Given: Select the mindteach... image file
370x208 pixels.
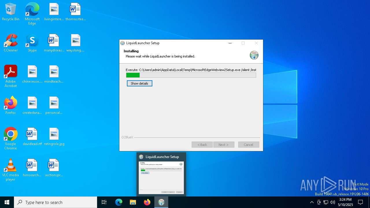Looking at the screenshot, I should 54,75.
